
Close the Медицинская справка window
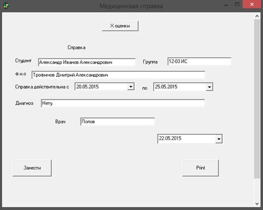point(252,4)
